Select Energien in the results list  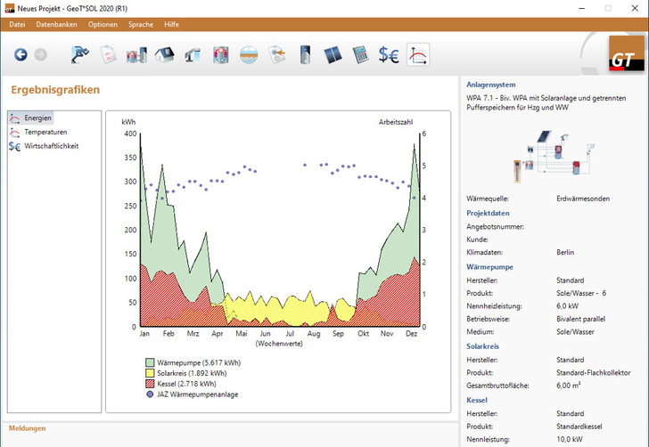click(38, 118)
